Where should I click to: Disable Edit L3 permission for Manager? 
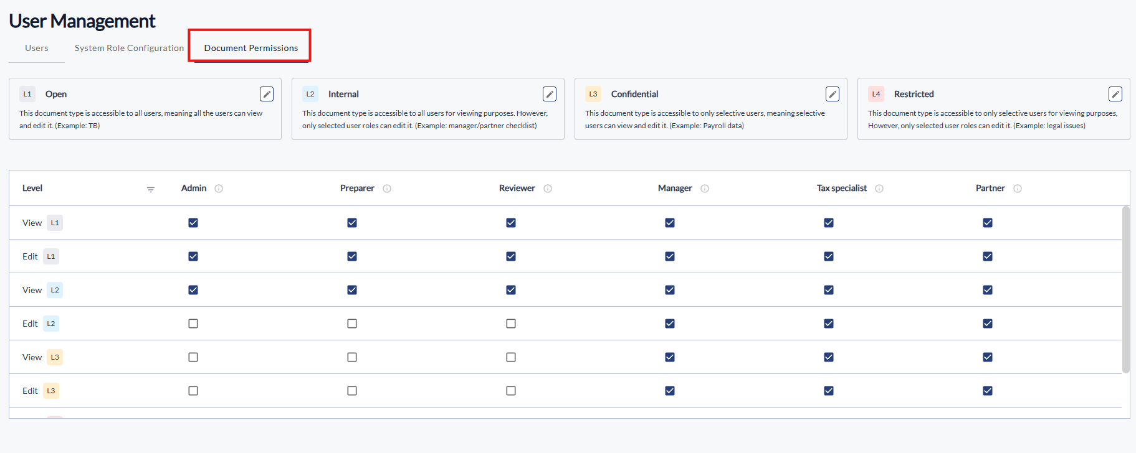(670, 391)
